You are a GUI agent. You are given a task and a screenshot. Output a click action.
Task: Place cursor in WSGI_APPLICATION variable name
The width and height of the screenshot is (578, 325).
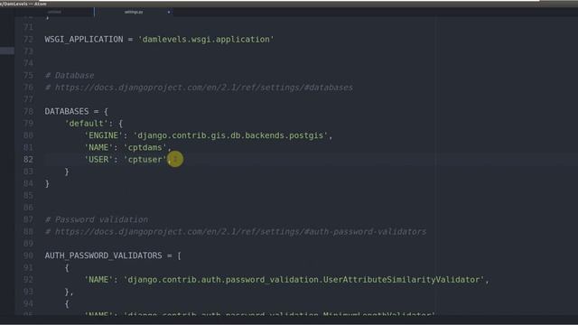click(84, 40)
